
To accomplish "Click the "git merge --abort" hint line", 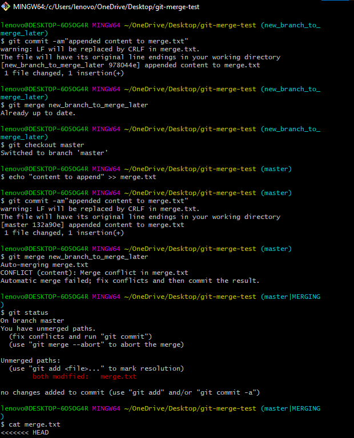I will pyautogui.click(x=96, y=344).
